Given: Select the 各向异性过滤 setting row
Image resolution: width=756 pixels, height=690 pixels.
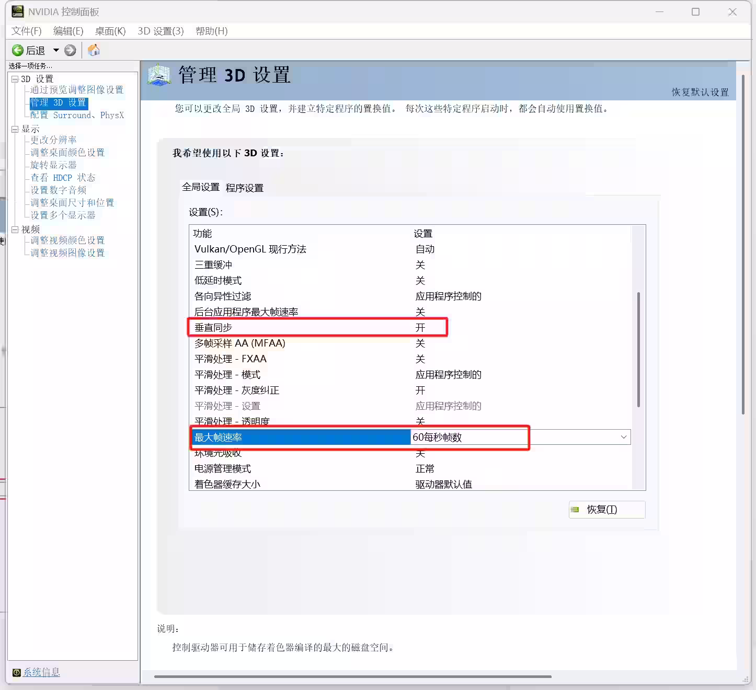Looking at the screenshot, I should pyautogui.click(x=410, y=296).
